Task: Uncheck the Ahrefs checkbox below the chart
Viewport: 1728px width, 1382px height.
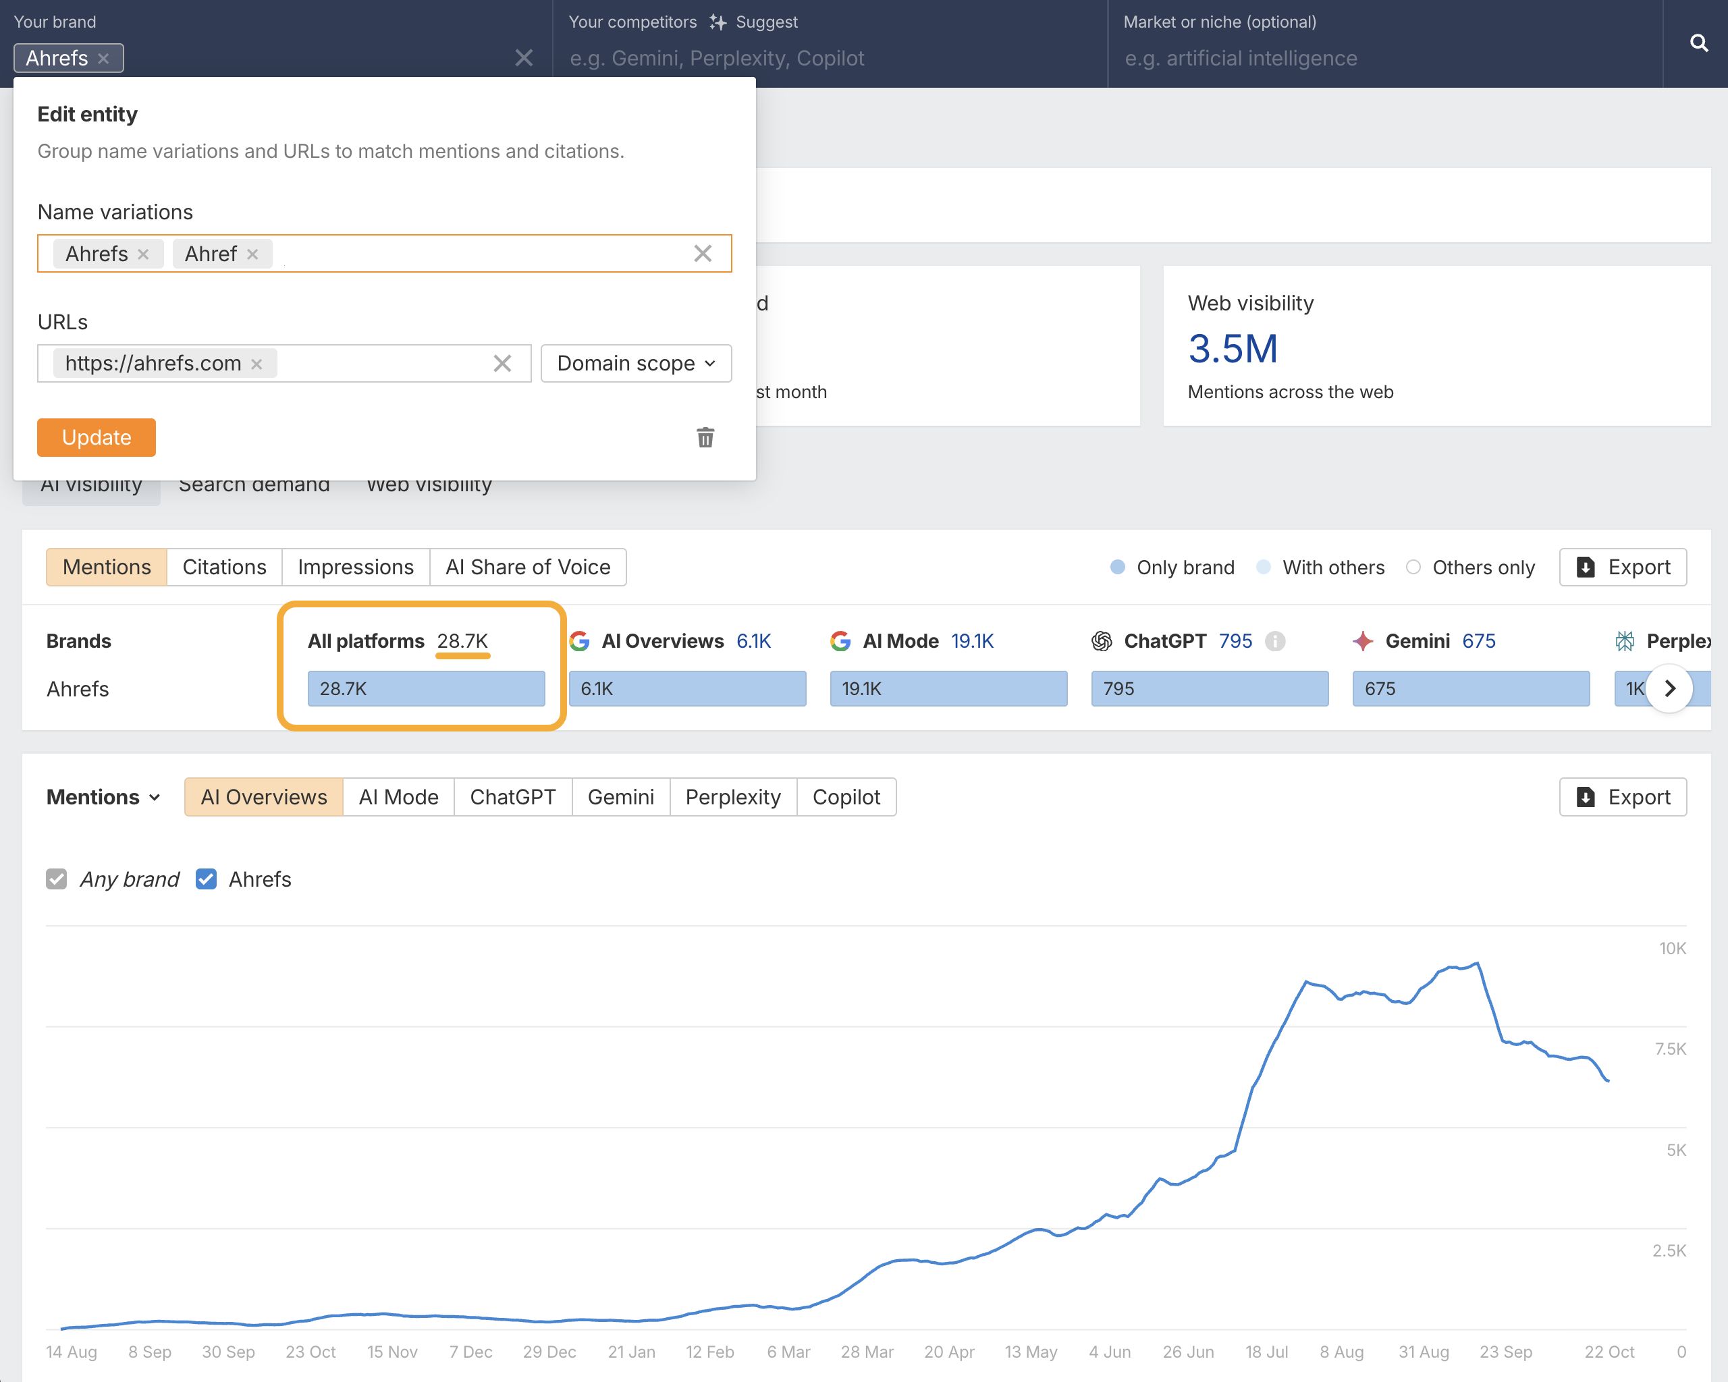Action: 206,879
